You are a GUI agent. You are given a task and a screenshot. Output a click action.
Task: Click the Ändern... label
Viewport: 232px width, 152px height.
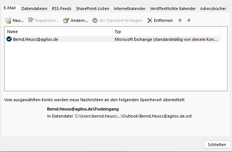pos(79,20)
